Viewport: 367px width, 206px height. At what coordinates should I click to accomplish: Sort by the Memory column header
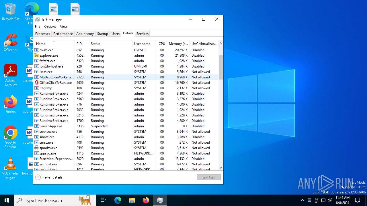tap(178, 44)
